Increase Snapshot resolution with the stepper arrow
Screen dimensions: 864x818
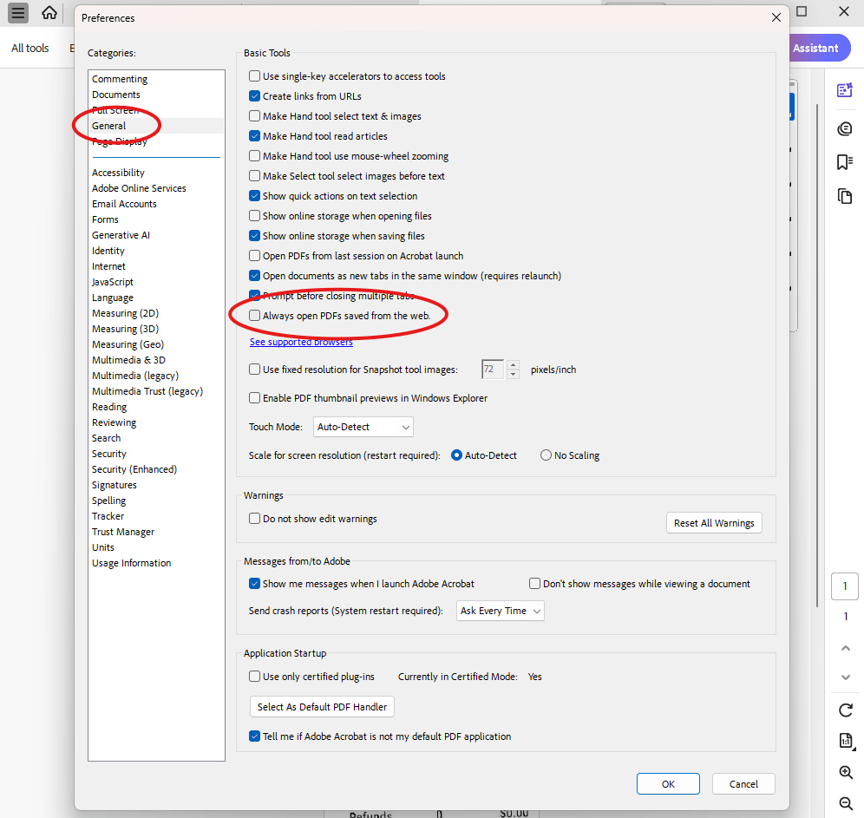513,365
